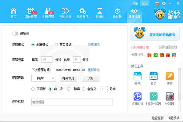
Task: Toggle the 已暂停 paused switch
Action: pos(15,34)
